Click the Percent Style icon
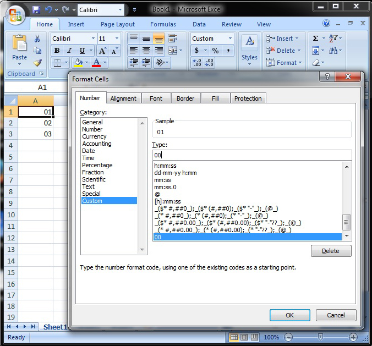Screen dimensions: 372x346 215,51
